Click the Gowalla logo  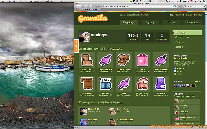tap(93, 18)
